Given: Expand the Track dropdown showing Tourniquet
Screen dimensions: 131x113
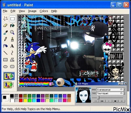Looking at the screenshot, I should [x=124, y=93].
